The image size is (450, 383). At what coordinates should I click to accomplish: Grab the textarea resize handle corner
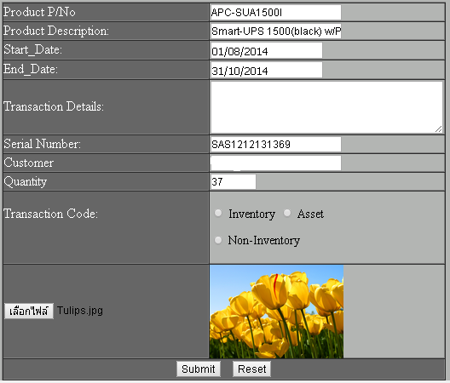pos(439,129)
